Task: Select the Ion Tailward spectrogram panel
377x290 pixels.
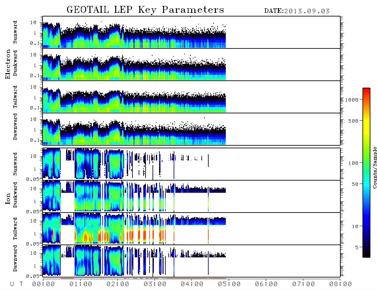Action: 191,229
